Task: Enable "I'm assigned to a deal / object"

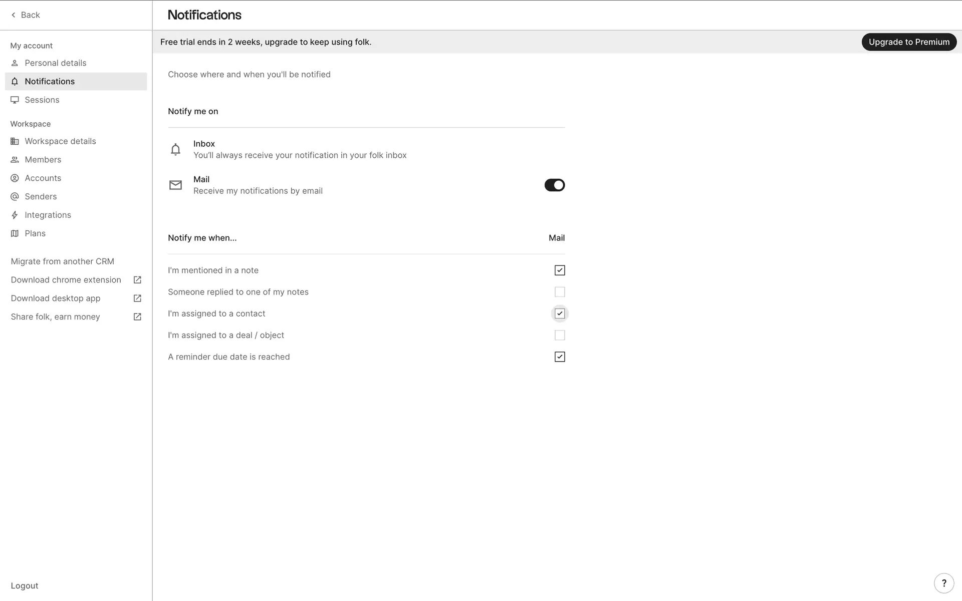Action: click(560, 335)
